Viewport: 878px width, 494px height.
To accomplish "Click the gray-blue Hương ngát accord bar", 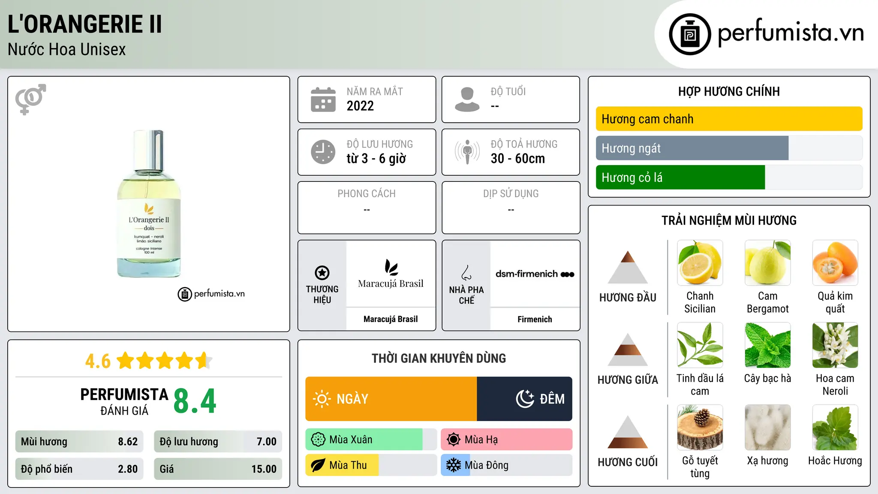I will (x=692, y=148).
